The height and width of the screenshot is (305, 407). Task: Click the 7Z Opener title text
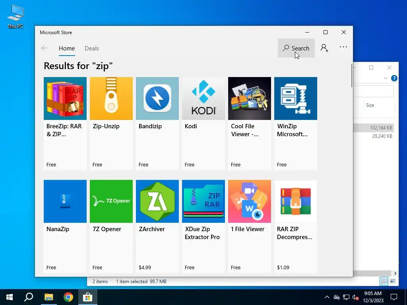click(x=107, y=229)
